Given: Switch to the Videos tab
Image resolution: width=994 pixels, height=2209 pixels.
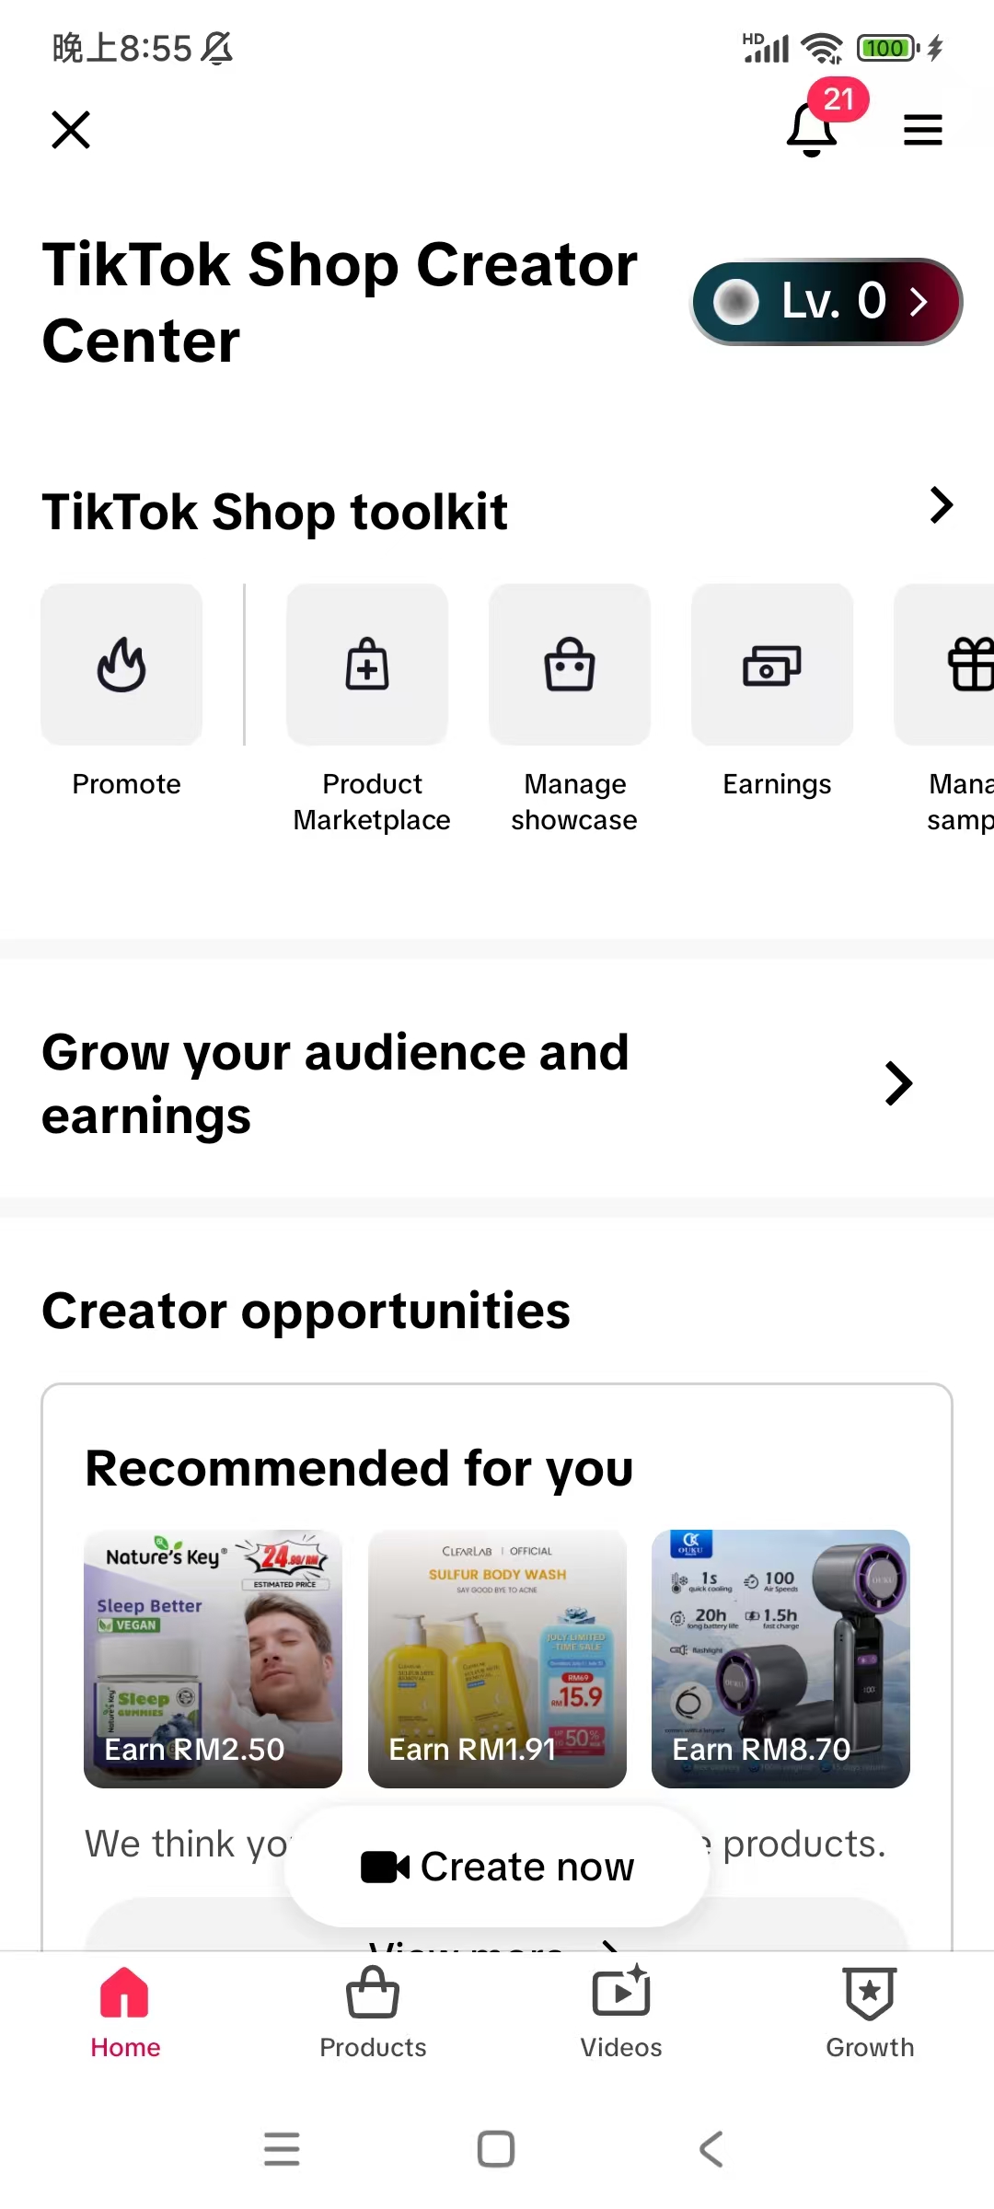Looking at the screenshot, I should 621,2012.
